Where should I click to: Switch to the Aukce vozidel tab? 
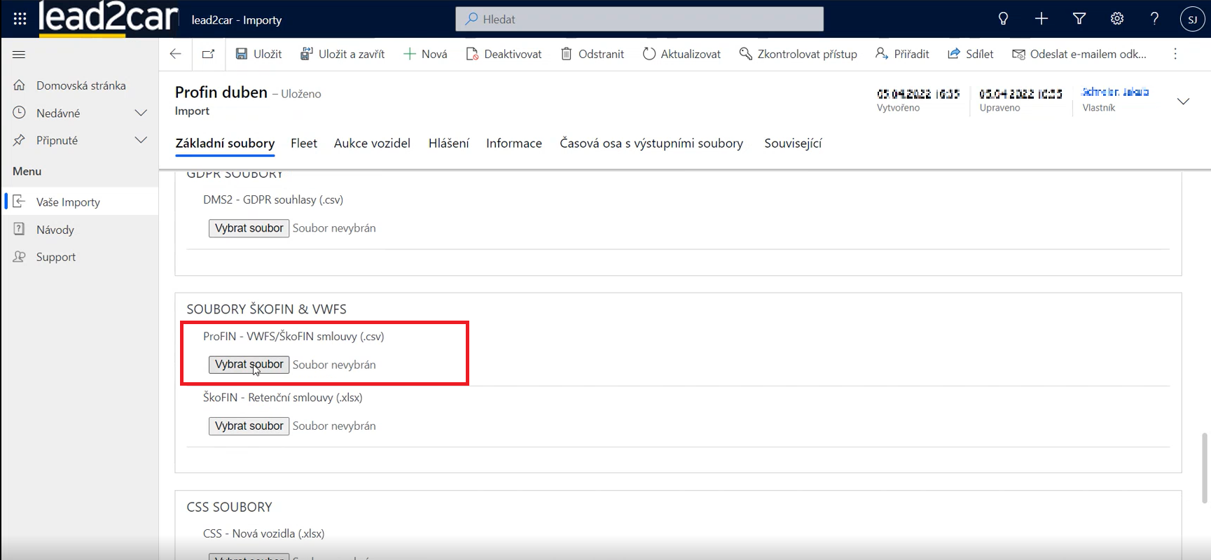(x=372, y=143)
